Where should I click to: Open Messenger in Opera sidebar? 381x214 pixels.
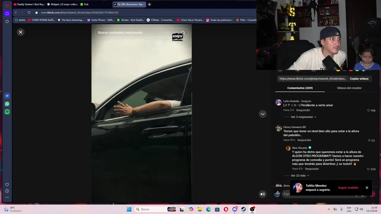pyautogui.click(x=7, y=96)
